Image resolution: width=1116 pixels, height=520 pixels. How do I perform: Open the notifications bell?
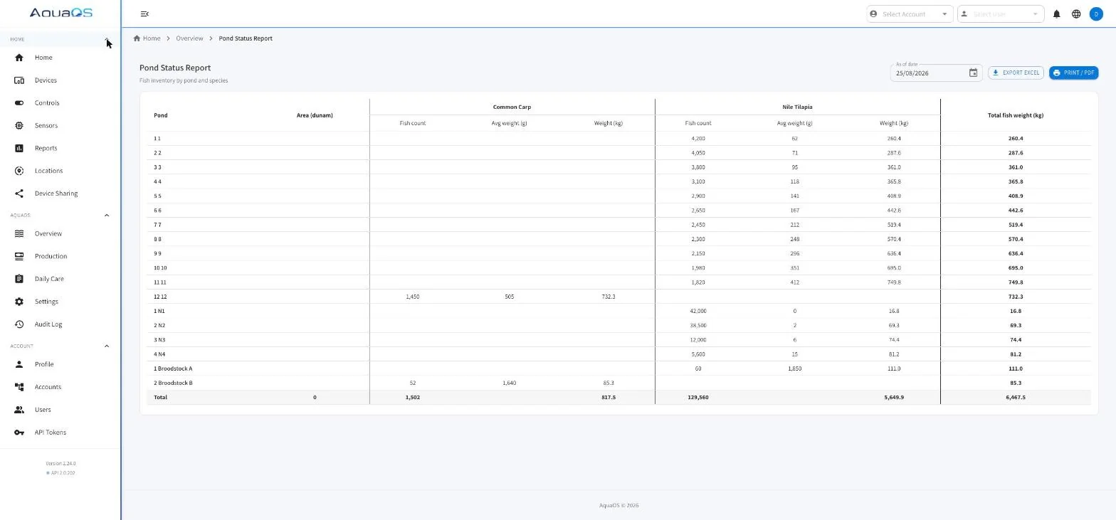coord(1057,14)
